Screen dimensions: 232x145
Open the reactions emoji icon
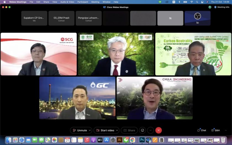143,130
